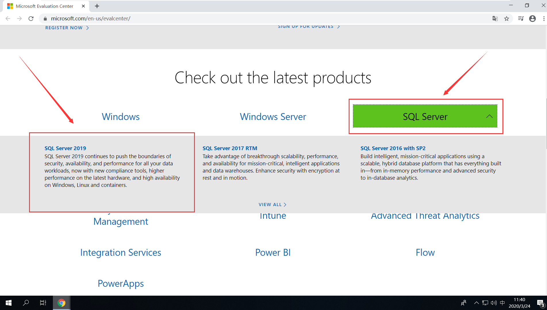Open the Power BI product page
Image resolution: width=547 pixels, height=310 pixels.
[x=272, y=252]
